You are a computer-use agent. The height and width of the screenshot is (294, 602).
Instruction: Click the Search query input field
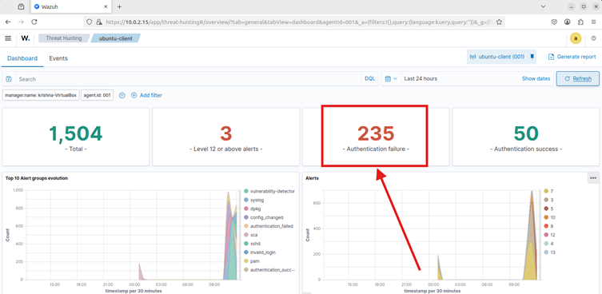tap(189, 78)
